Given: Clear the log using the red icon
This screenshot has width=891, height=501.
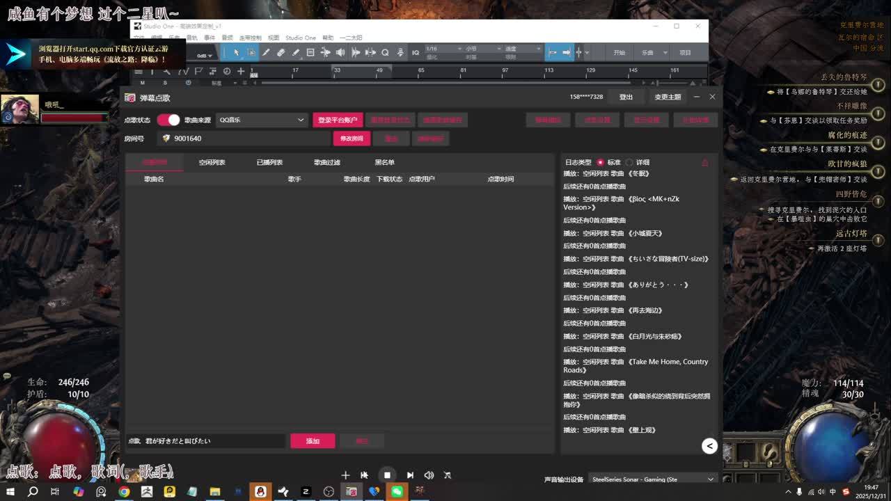Looking at the screenshot, I should pos(704,162).
